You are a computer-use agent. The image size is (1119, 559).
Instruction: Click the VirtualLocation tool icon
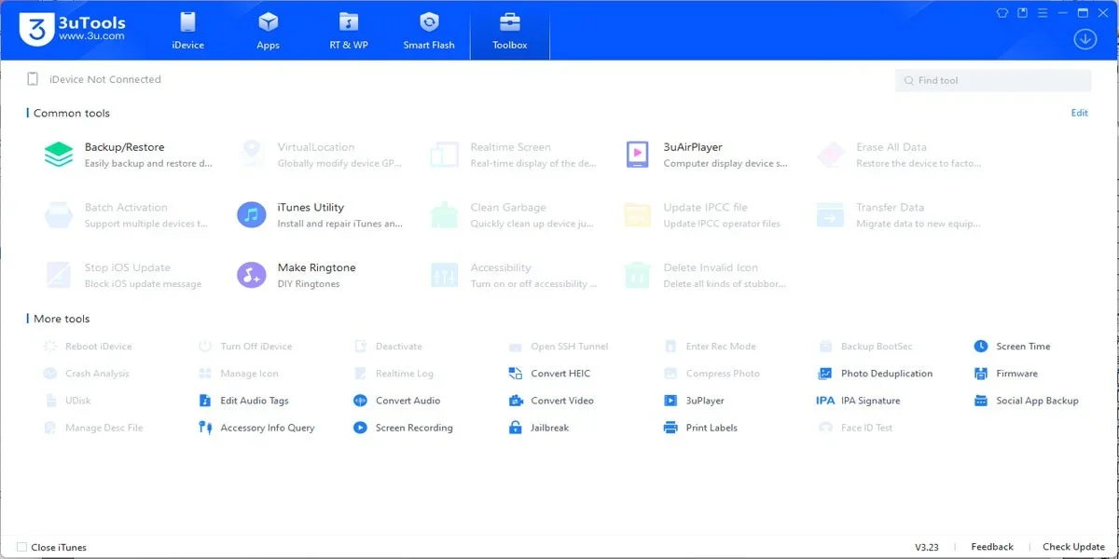[x=252, y=155]
